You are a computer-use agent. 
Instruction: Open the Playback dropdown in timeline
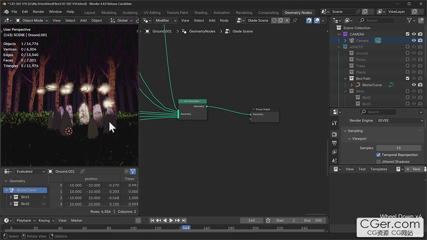(x=26, y=221)
